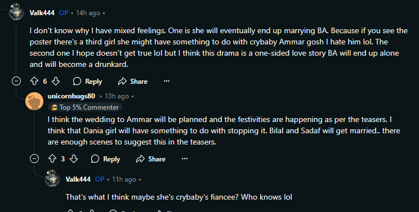This screenshot has height=212, width=419.
Task: Open more options on Valk444's top comment
Action: [x=167, y=81]
